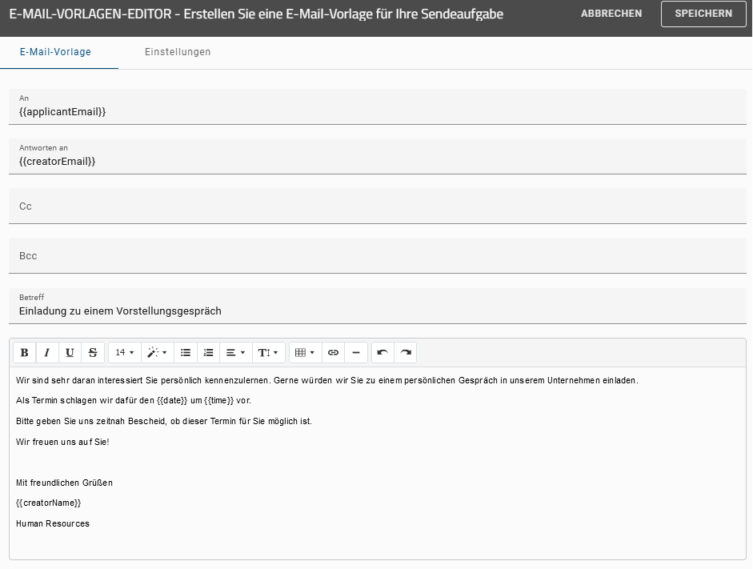Open the text styles magic wand dropdown
Screen dimensions: 753x569
157,352
